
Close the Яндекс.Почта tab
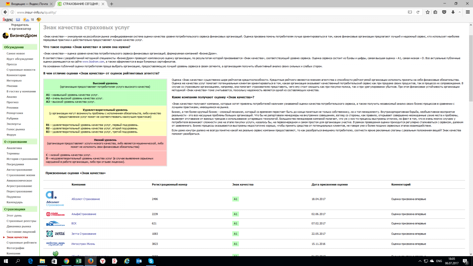pyautogui.click(x=51, y=4)
